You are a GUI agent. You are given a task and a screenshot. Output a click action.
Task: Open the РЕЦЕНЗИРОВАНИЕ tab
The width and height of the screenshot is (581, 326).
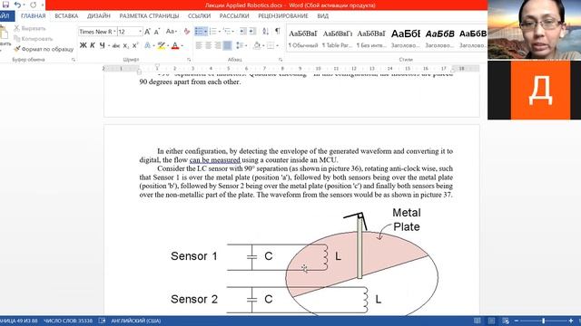pyautogui.click(x=282, y=16)
